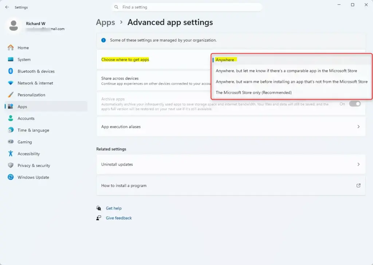Click the Privacy & security shield icon
Viewport: 373px width, 265px height.
point(11,165)
